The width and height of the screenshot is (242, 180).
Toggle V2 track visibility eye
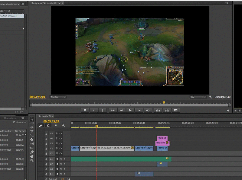click(x=61, y=148)
